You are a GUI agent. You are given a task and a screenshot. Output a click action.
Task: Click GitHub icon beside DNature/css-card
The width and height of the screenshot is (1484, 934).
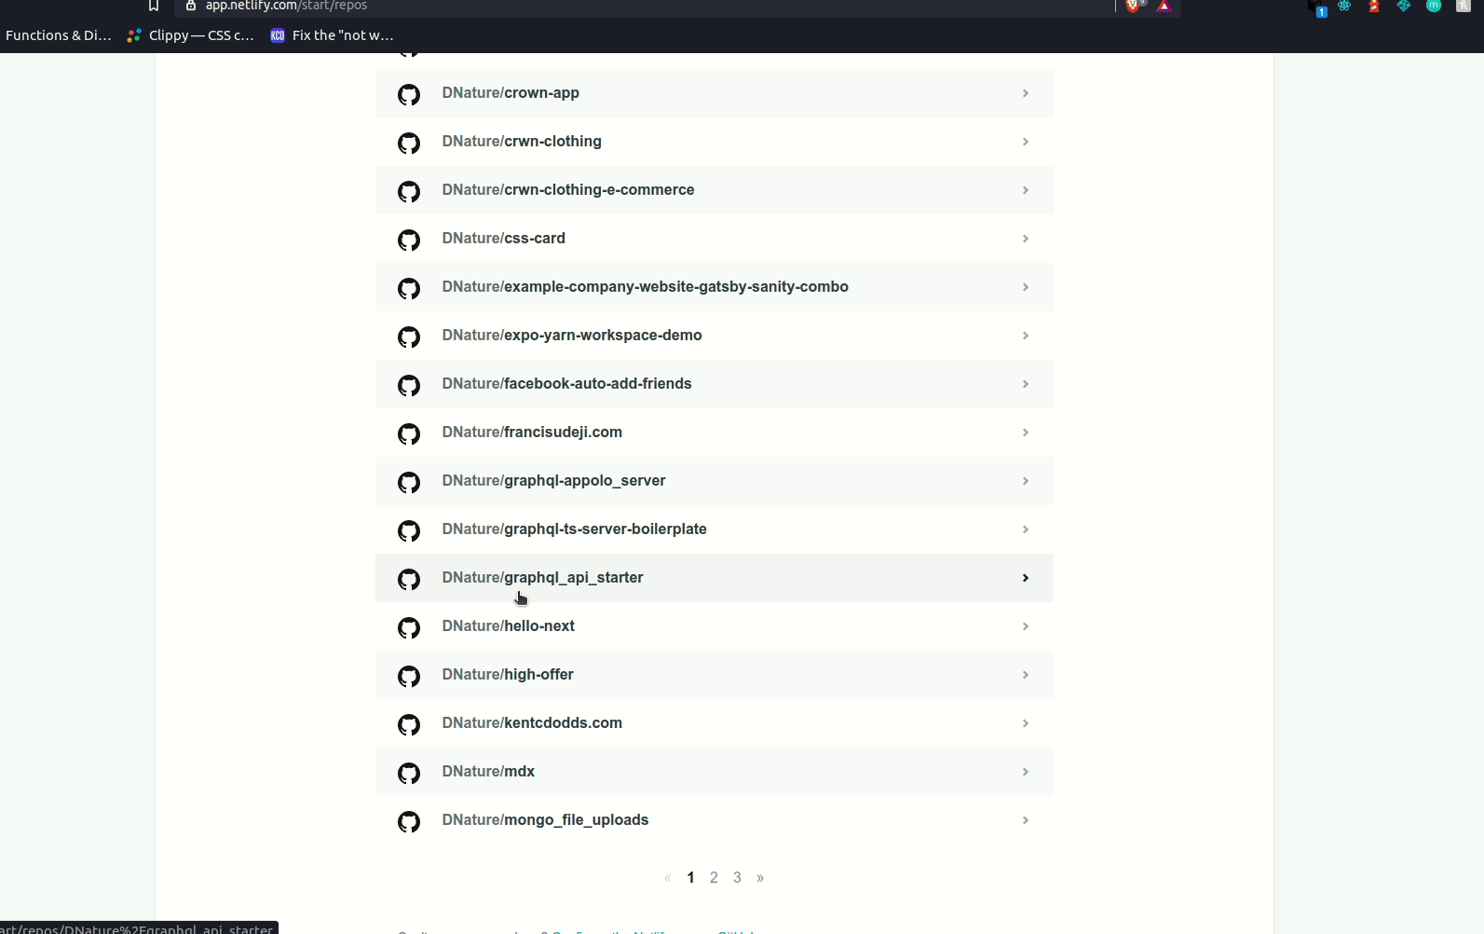pos(409,240)
